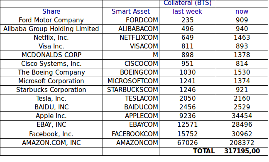269x162 pixels.
Task: Select the 'now' column header
Action: [242, 12]
